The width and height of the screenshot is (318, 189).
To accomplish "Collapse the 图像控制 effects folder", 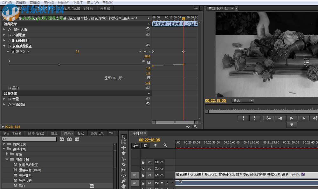I will point(7,160).
